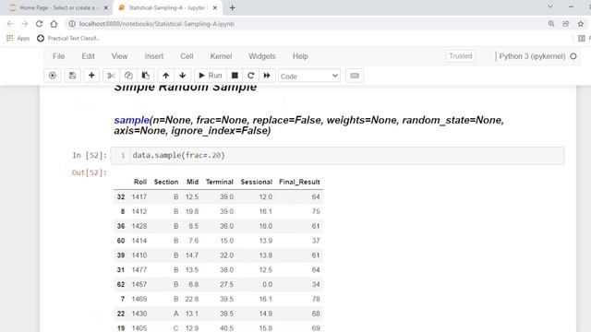This screenshot has width=591, height=332.
Task: Open the Kernel menu
Action: click(x=221, y=56)
